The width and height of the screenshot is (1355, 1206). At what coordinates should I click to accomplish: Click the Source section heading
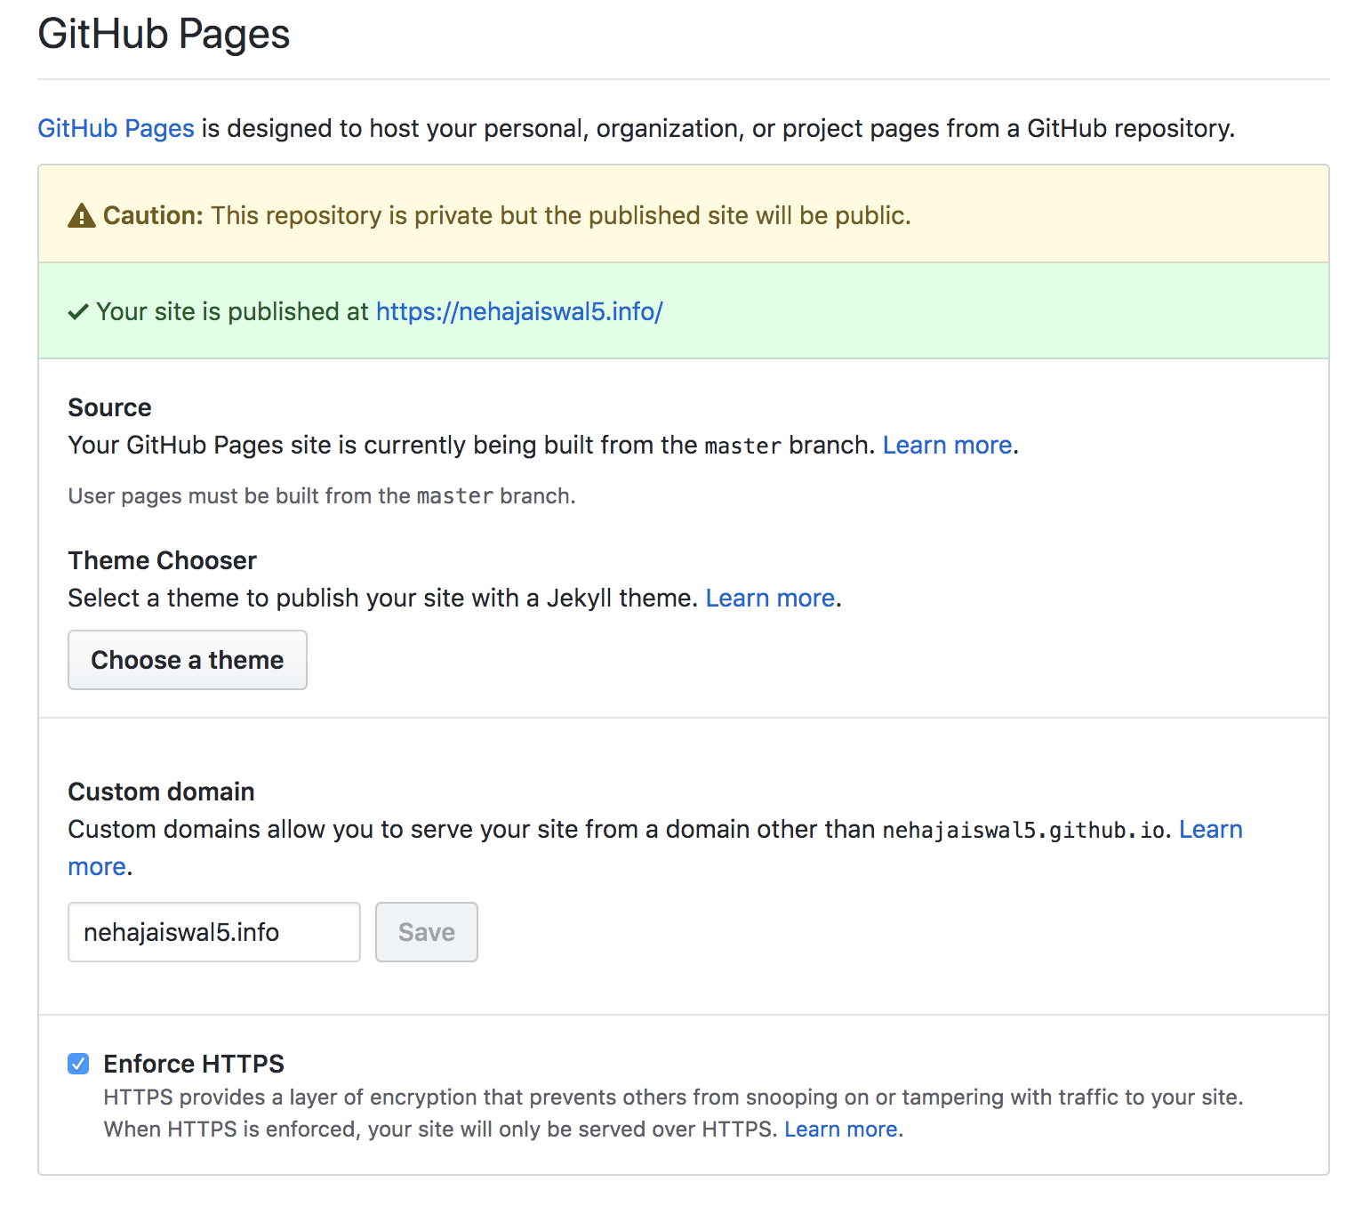109,407
